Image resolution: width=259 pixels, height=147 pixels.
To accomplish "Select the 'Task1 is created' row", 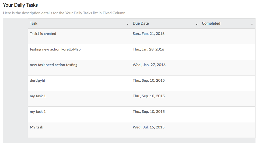I will (43, 34).
